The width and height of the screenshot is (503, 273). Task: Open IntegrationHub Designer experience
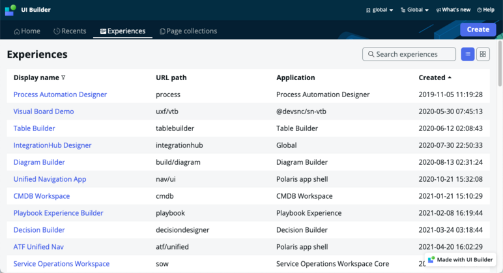[x=52, y=145]
